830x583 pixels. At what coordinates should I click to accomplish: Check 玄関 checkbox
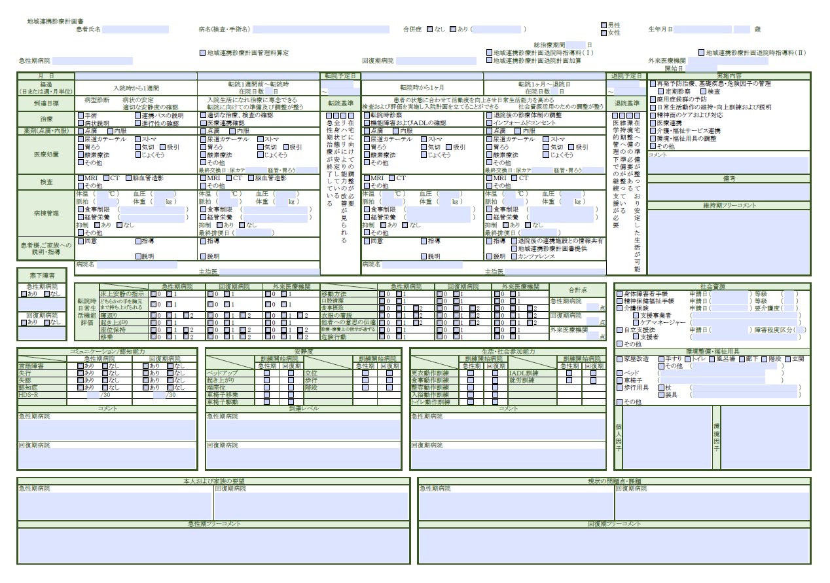click(787, 359)
